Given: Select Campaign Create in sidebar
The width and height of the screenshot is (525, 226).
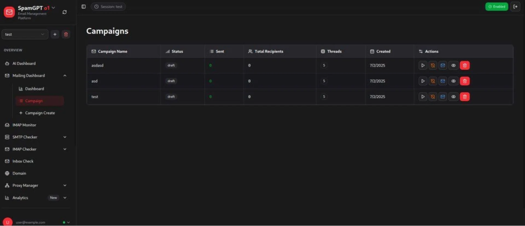Looking at the screenshot, I should point(39,113).
